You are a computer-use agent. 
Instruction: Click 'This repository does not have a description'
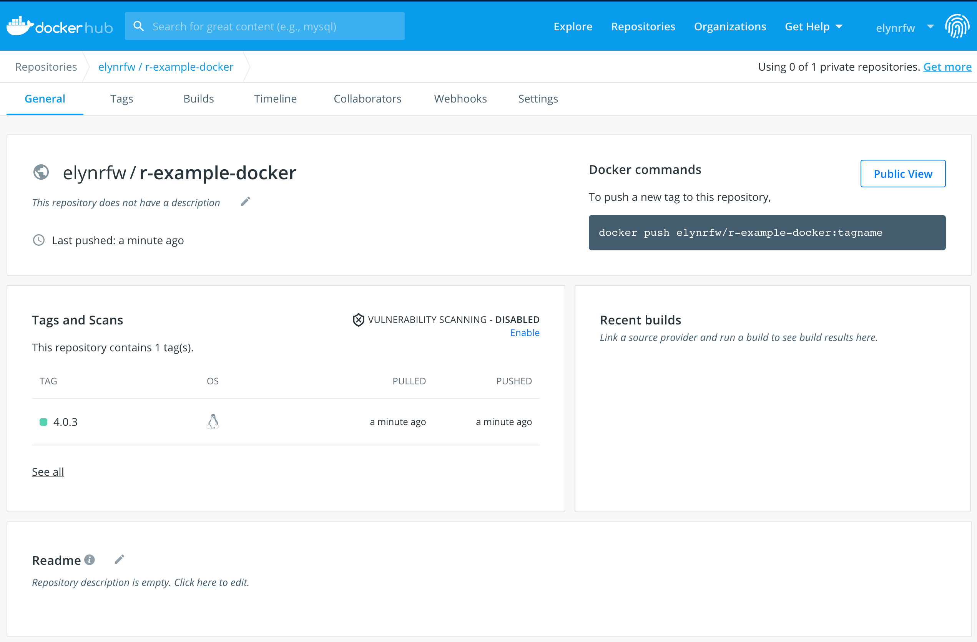point(126,203)
